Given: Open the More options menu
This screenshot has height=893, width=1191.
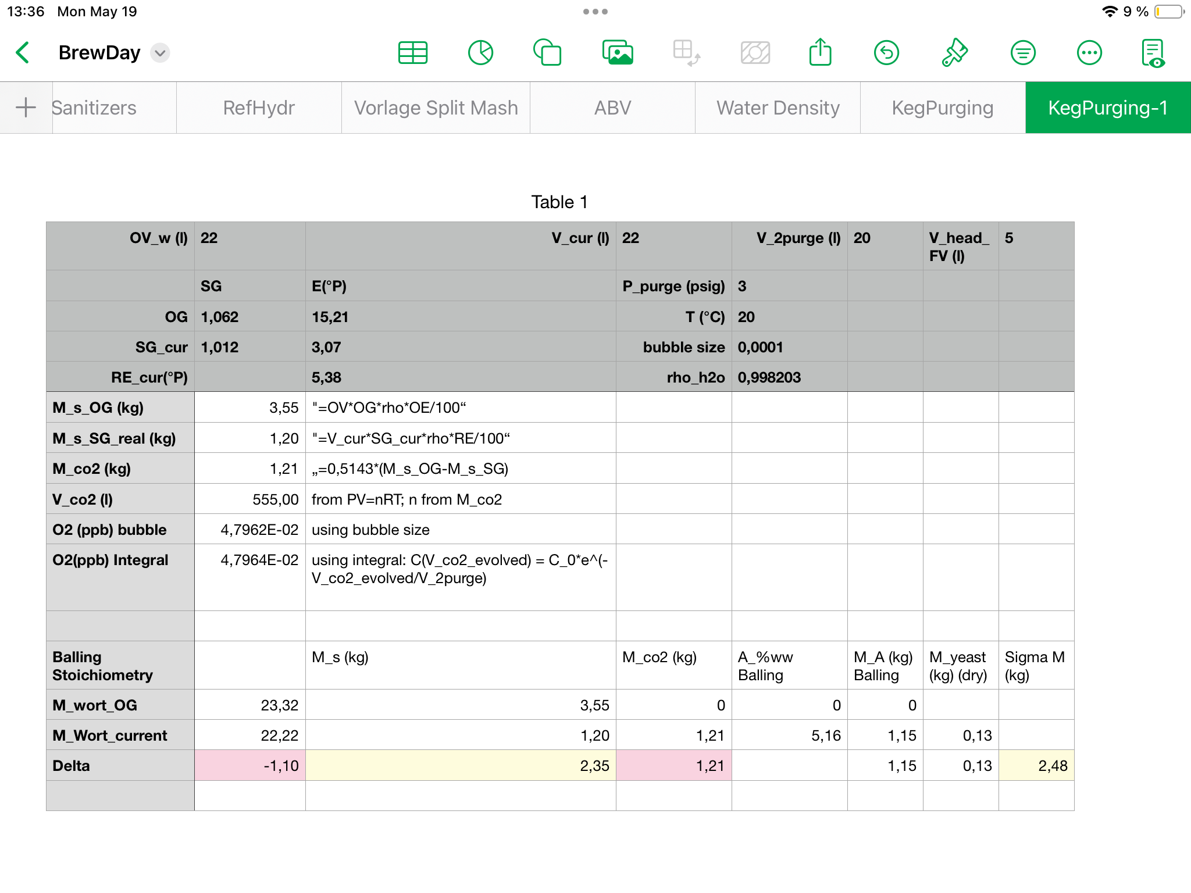Looking at the screenshot, I should 1089,53.
